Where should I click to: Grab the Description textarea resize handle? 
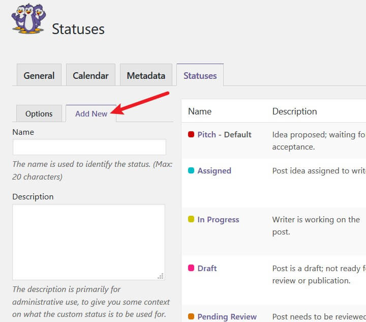click(x=161, y=276)
